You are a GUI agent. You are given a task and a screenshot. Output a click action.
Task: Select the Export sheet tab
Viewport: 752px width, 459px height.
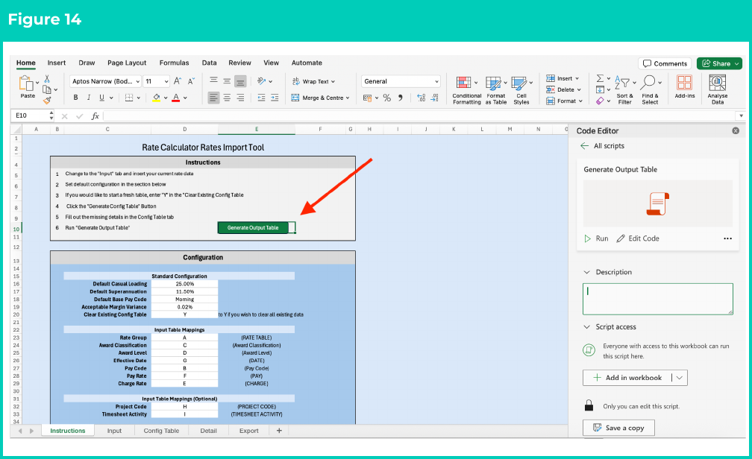[249, 431]
